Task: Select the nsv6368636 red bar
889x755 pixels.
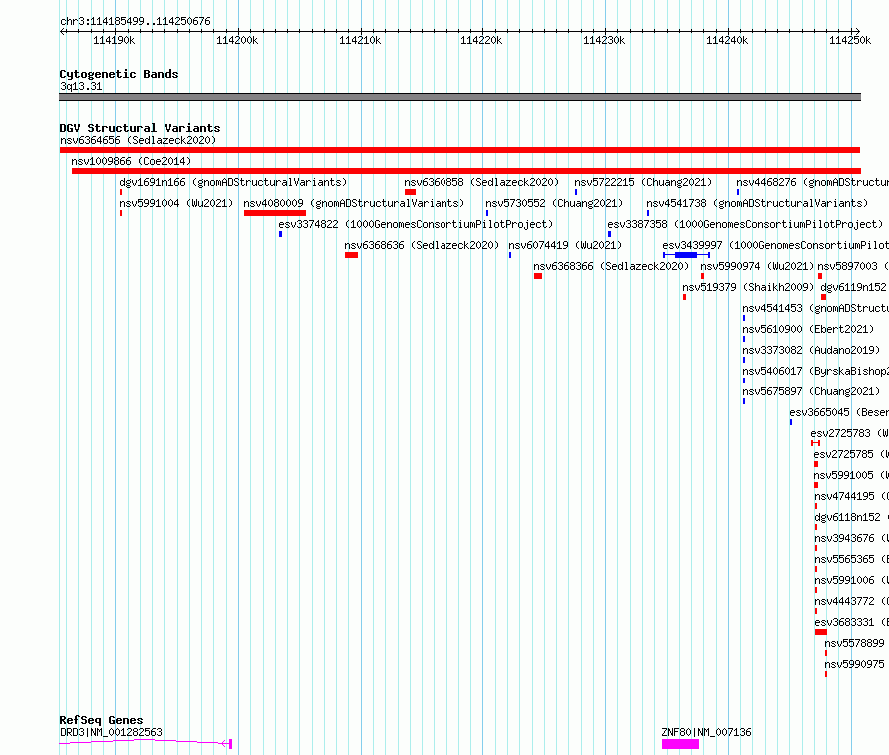Action: coord(351,255)
